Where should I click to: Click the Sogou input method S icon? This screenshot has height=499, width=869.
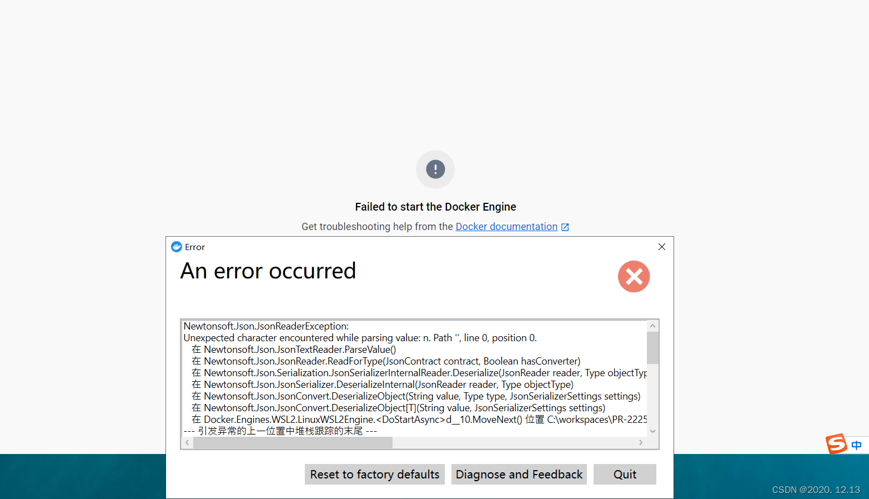tap(836, 444)
